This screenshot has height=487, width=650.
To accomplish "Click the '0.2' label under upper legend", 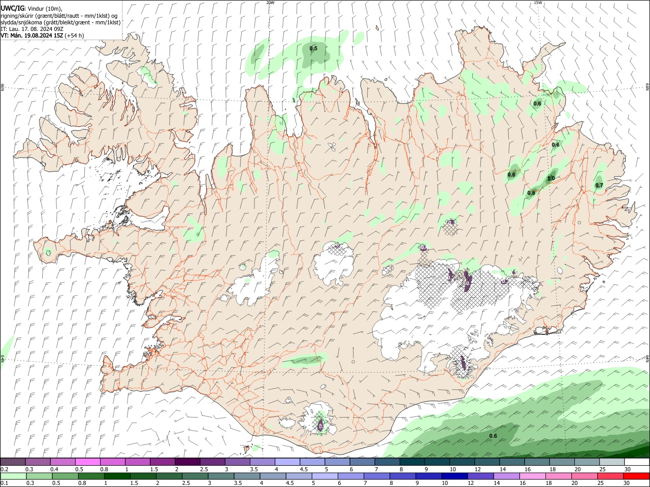I will tap(4, 469).
